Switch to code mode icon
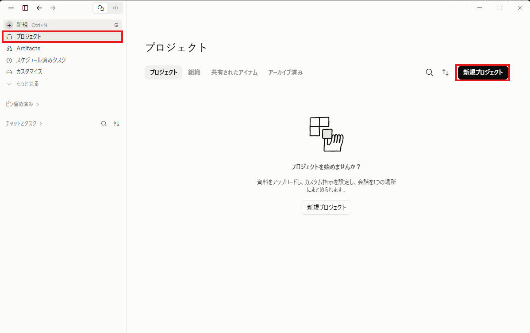Image resolution: width=530 pixels, height=333 pixels. pyautogui.click(x=115, y=8)
